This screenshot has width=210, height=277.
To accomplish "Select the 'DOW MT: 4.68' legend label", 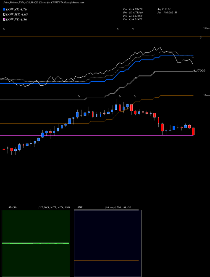I will pyautogui.click(x=17, y=15).
